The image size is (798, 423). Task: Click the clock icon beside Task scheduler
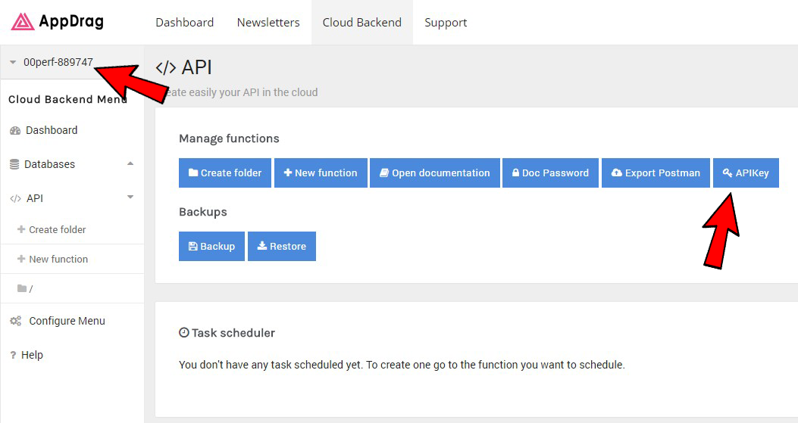(183, 332)
